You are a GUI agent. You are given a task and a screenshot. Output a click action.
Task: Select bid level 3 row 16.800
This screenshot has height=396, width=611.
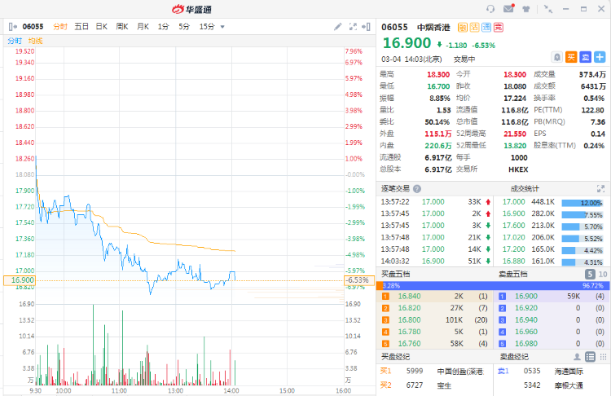point(434,320)
